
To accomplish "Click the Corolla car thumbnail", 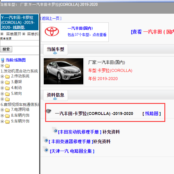I will click(x=64, y=71).
